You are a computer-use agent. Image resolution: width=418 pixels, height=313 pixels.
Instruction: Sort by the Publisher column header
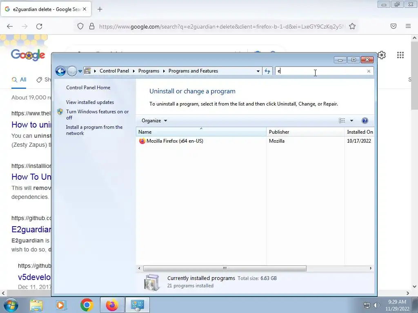coord(305,132)
